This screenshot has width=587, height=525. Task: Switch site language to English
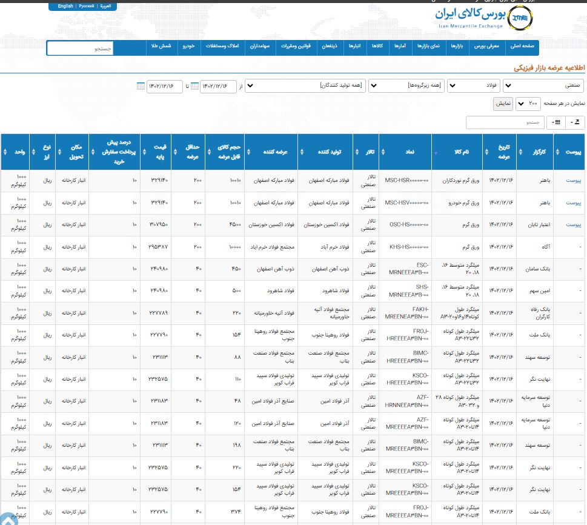click(65, 6)
